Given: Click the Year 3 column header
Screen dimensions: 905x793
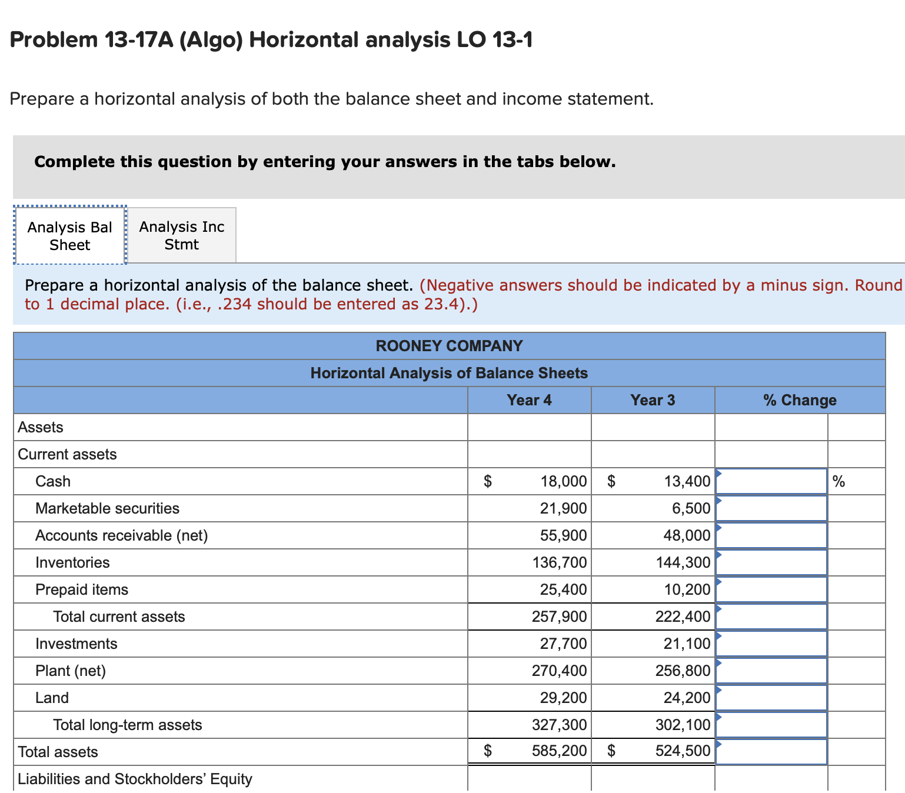Looking at the screenshot, I should (x=652, y=399).
